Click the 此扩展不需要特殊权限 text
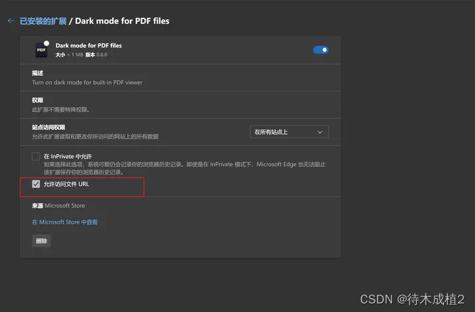 coord(61,109)
